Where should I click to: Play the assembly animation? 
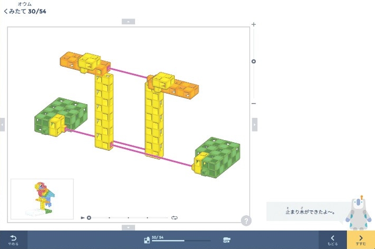point(83,217)
